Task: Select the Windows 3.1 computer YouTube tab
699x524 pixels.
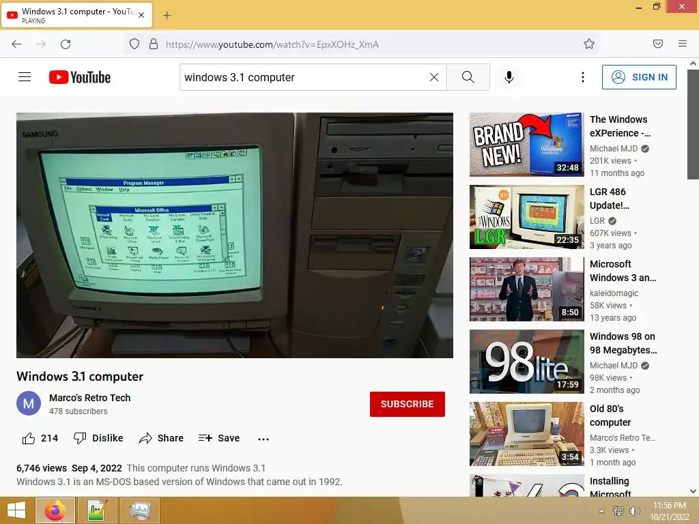Action: pyautogui.click(x=76, y=15)
